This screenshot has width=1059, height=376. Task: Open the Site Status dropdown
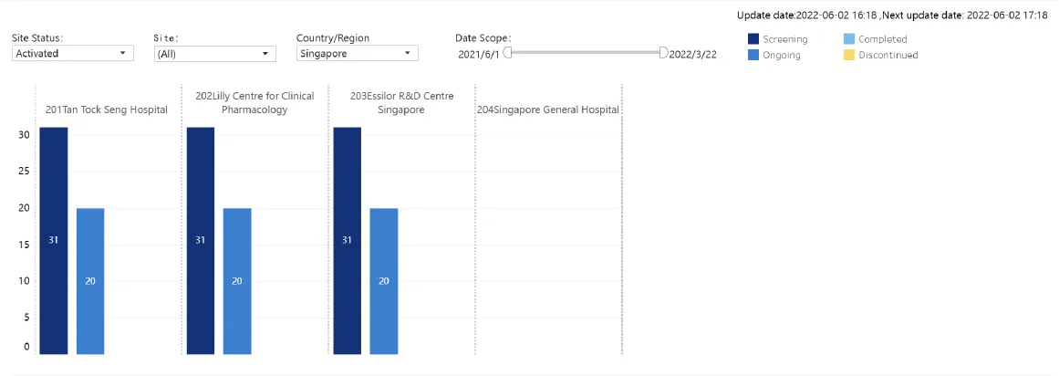pos(73,54)
